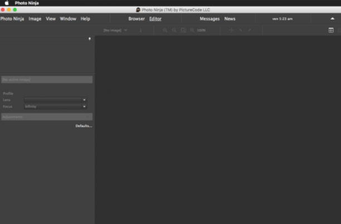The width and height of the screenshot is (341, 224).
Task: Open the Window menu
Action: tap(68, 19)
